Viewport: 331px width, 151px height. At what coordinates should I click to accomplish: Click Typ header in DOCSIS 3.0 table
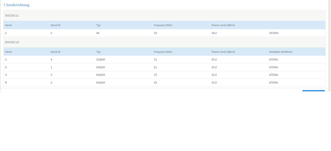click(x=98, y=52)
